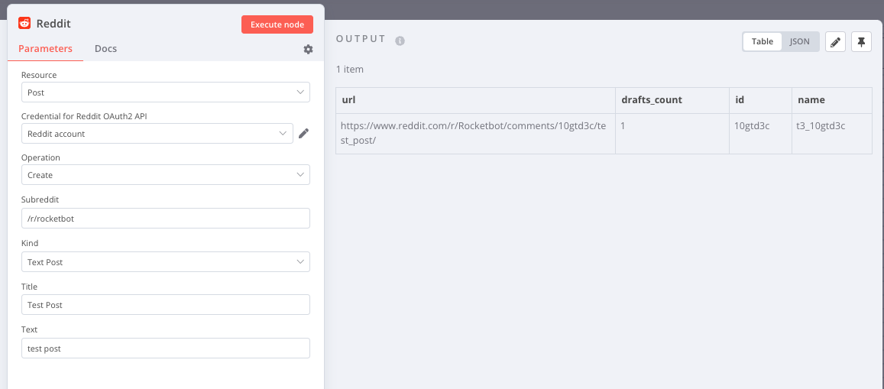Viewport: 884px width, 389px height.
Task: Switch output view to Table
Action: [762, 42]
